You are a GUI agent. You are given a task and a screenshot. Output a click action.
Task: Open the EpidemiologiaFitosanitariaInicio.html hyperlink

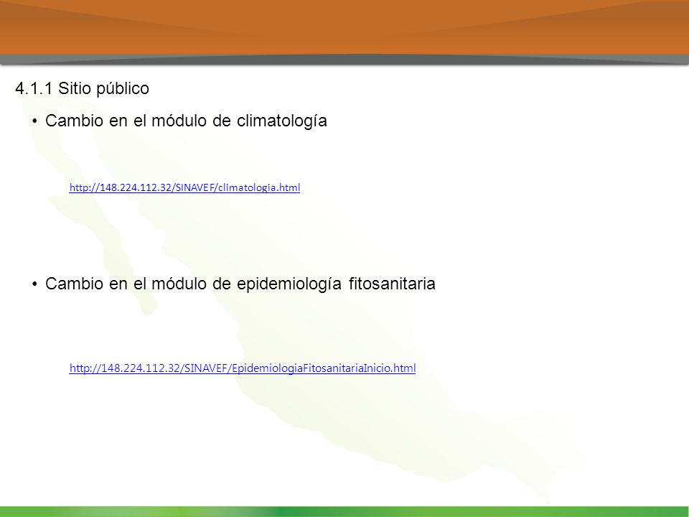pyautogui.click(x=243, y=368)
